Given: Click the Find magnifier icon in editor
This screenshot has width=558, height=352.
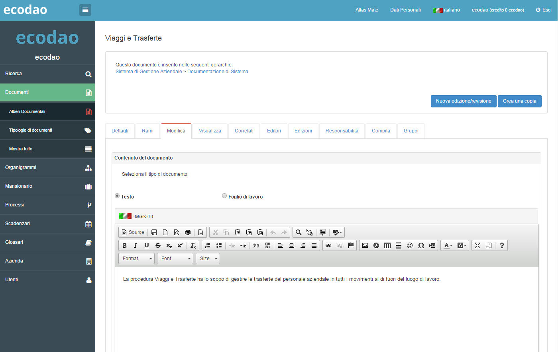Looking at the screenshot, I should tap(298, 232).
